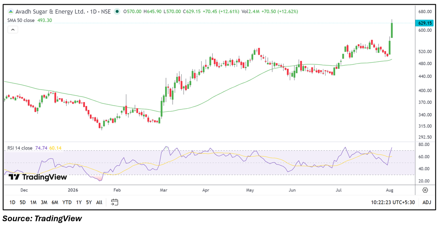The height and width of the screenshot is (226, 437).
Task: Select the All time range
Action: 99,203
